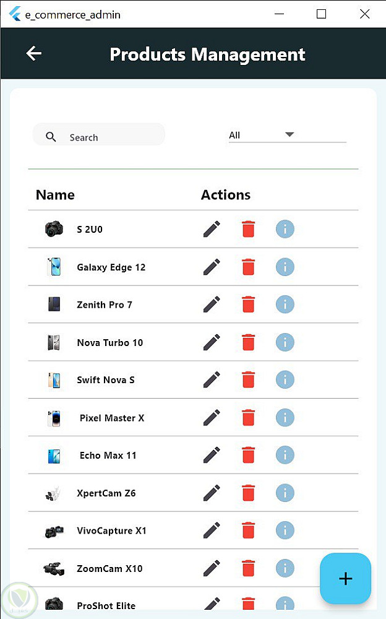
Task: Show info for S 2U0 camera
Action: click(285, 229)
